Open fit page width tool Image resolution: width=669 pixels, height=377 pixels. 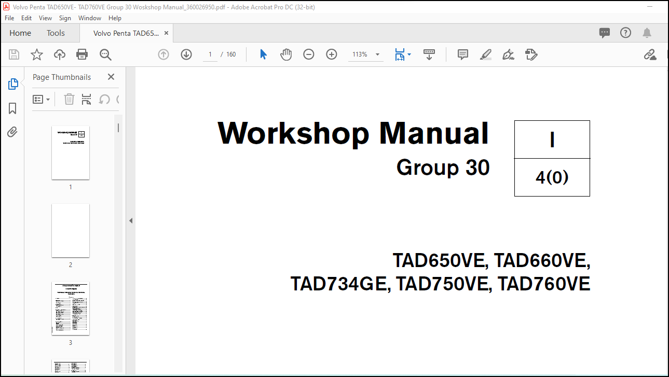(x=400, y=54)
